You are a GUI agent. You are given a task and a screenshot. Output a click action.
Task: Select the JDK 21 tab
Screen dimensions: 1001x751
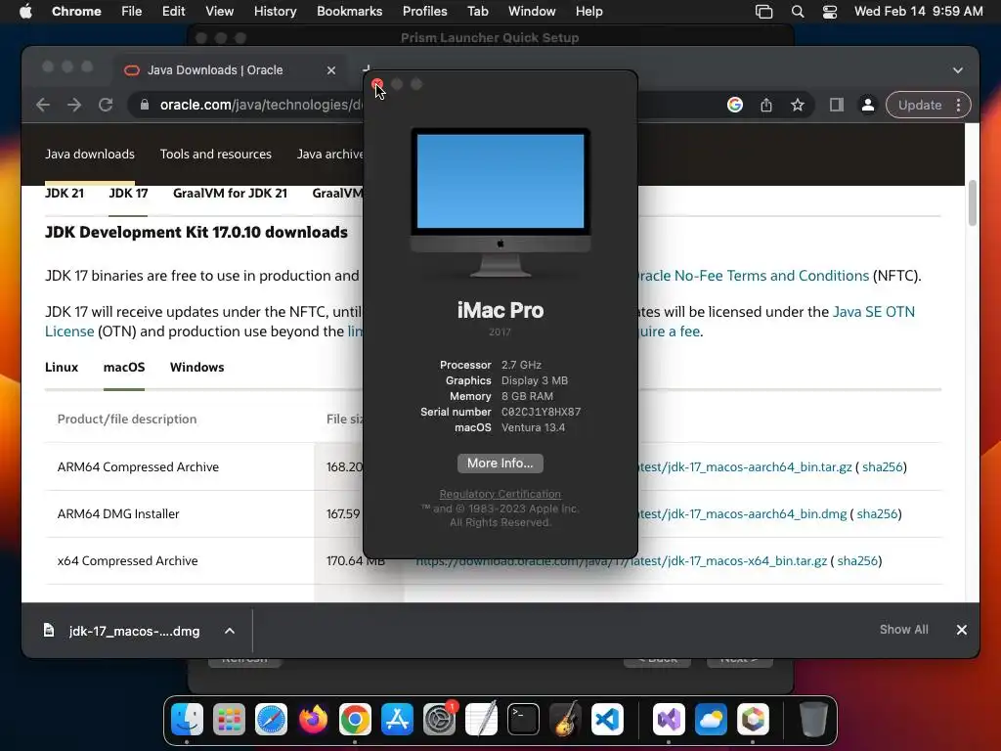click(x=64, y=193)
